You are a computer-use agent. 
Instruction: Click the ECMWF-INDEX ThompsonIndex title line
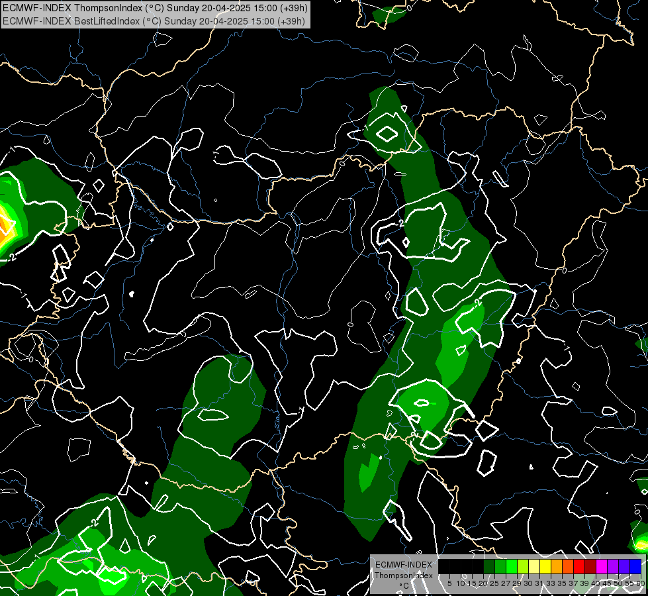155,8
